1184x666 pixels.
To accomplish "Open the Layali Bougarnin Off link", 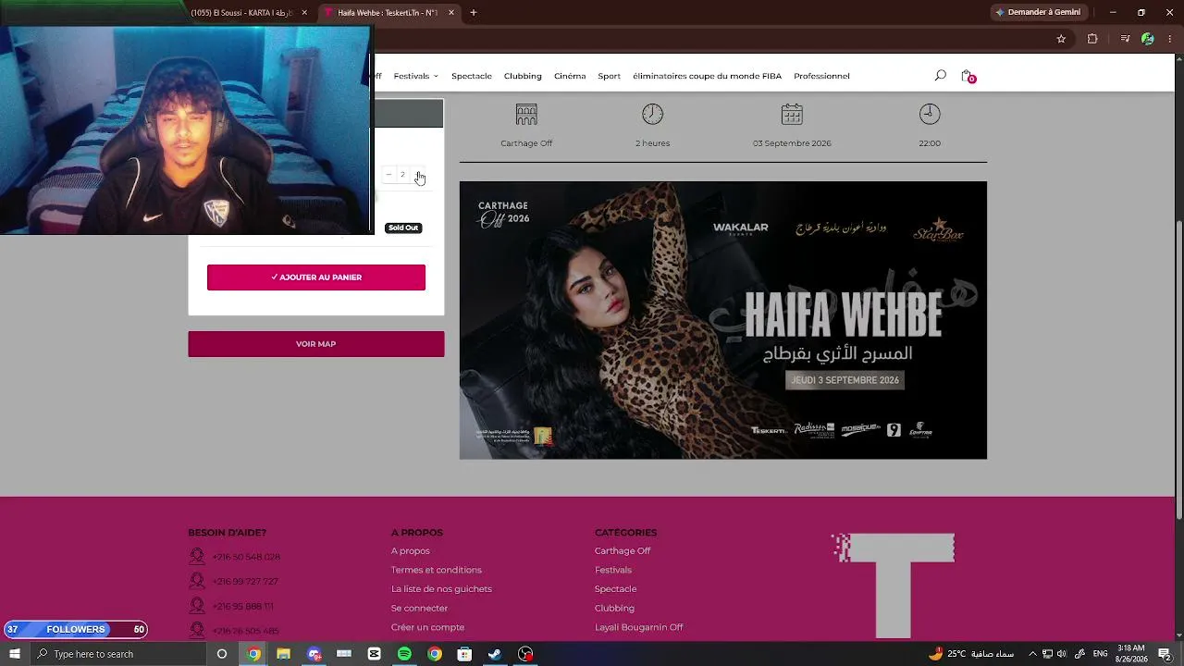I will [x=639, y=627].
